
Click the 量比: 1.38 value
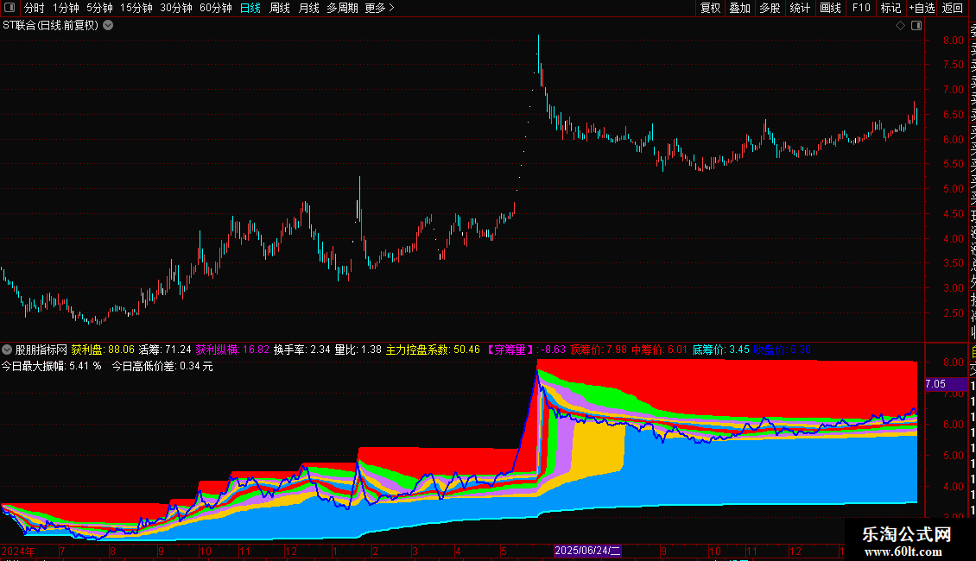358,350
